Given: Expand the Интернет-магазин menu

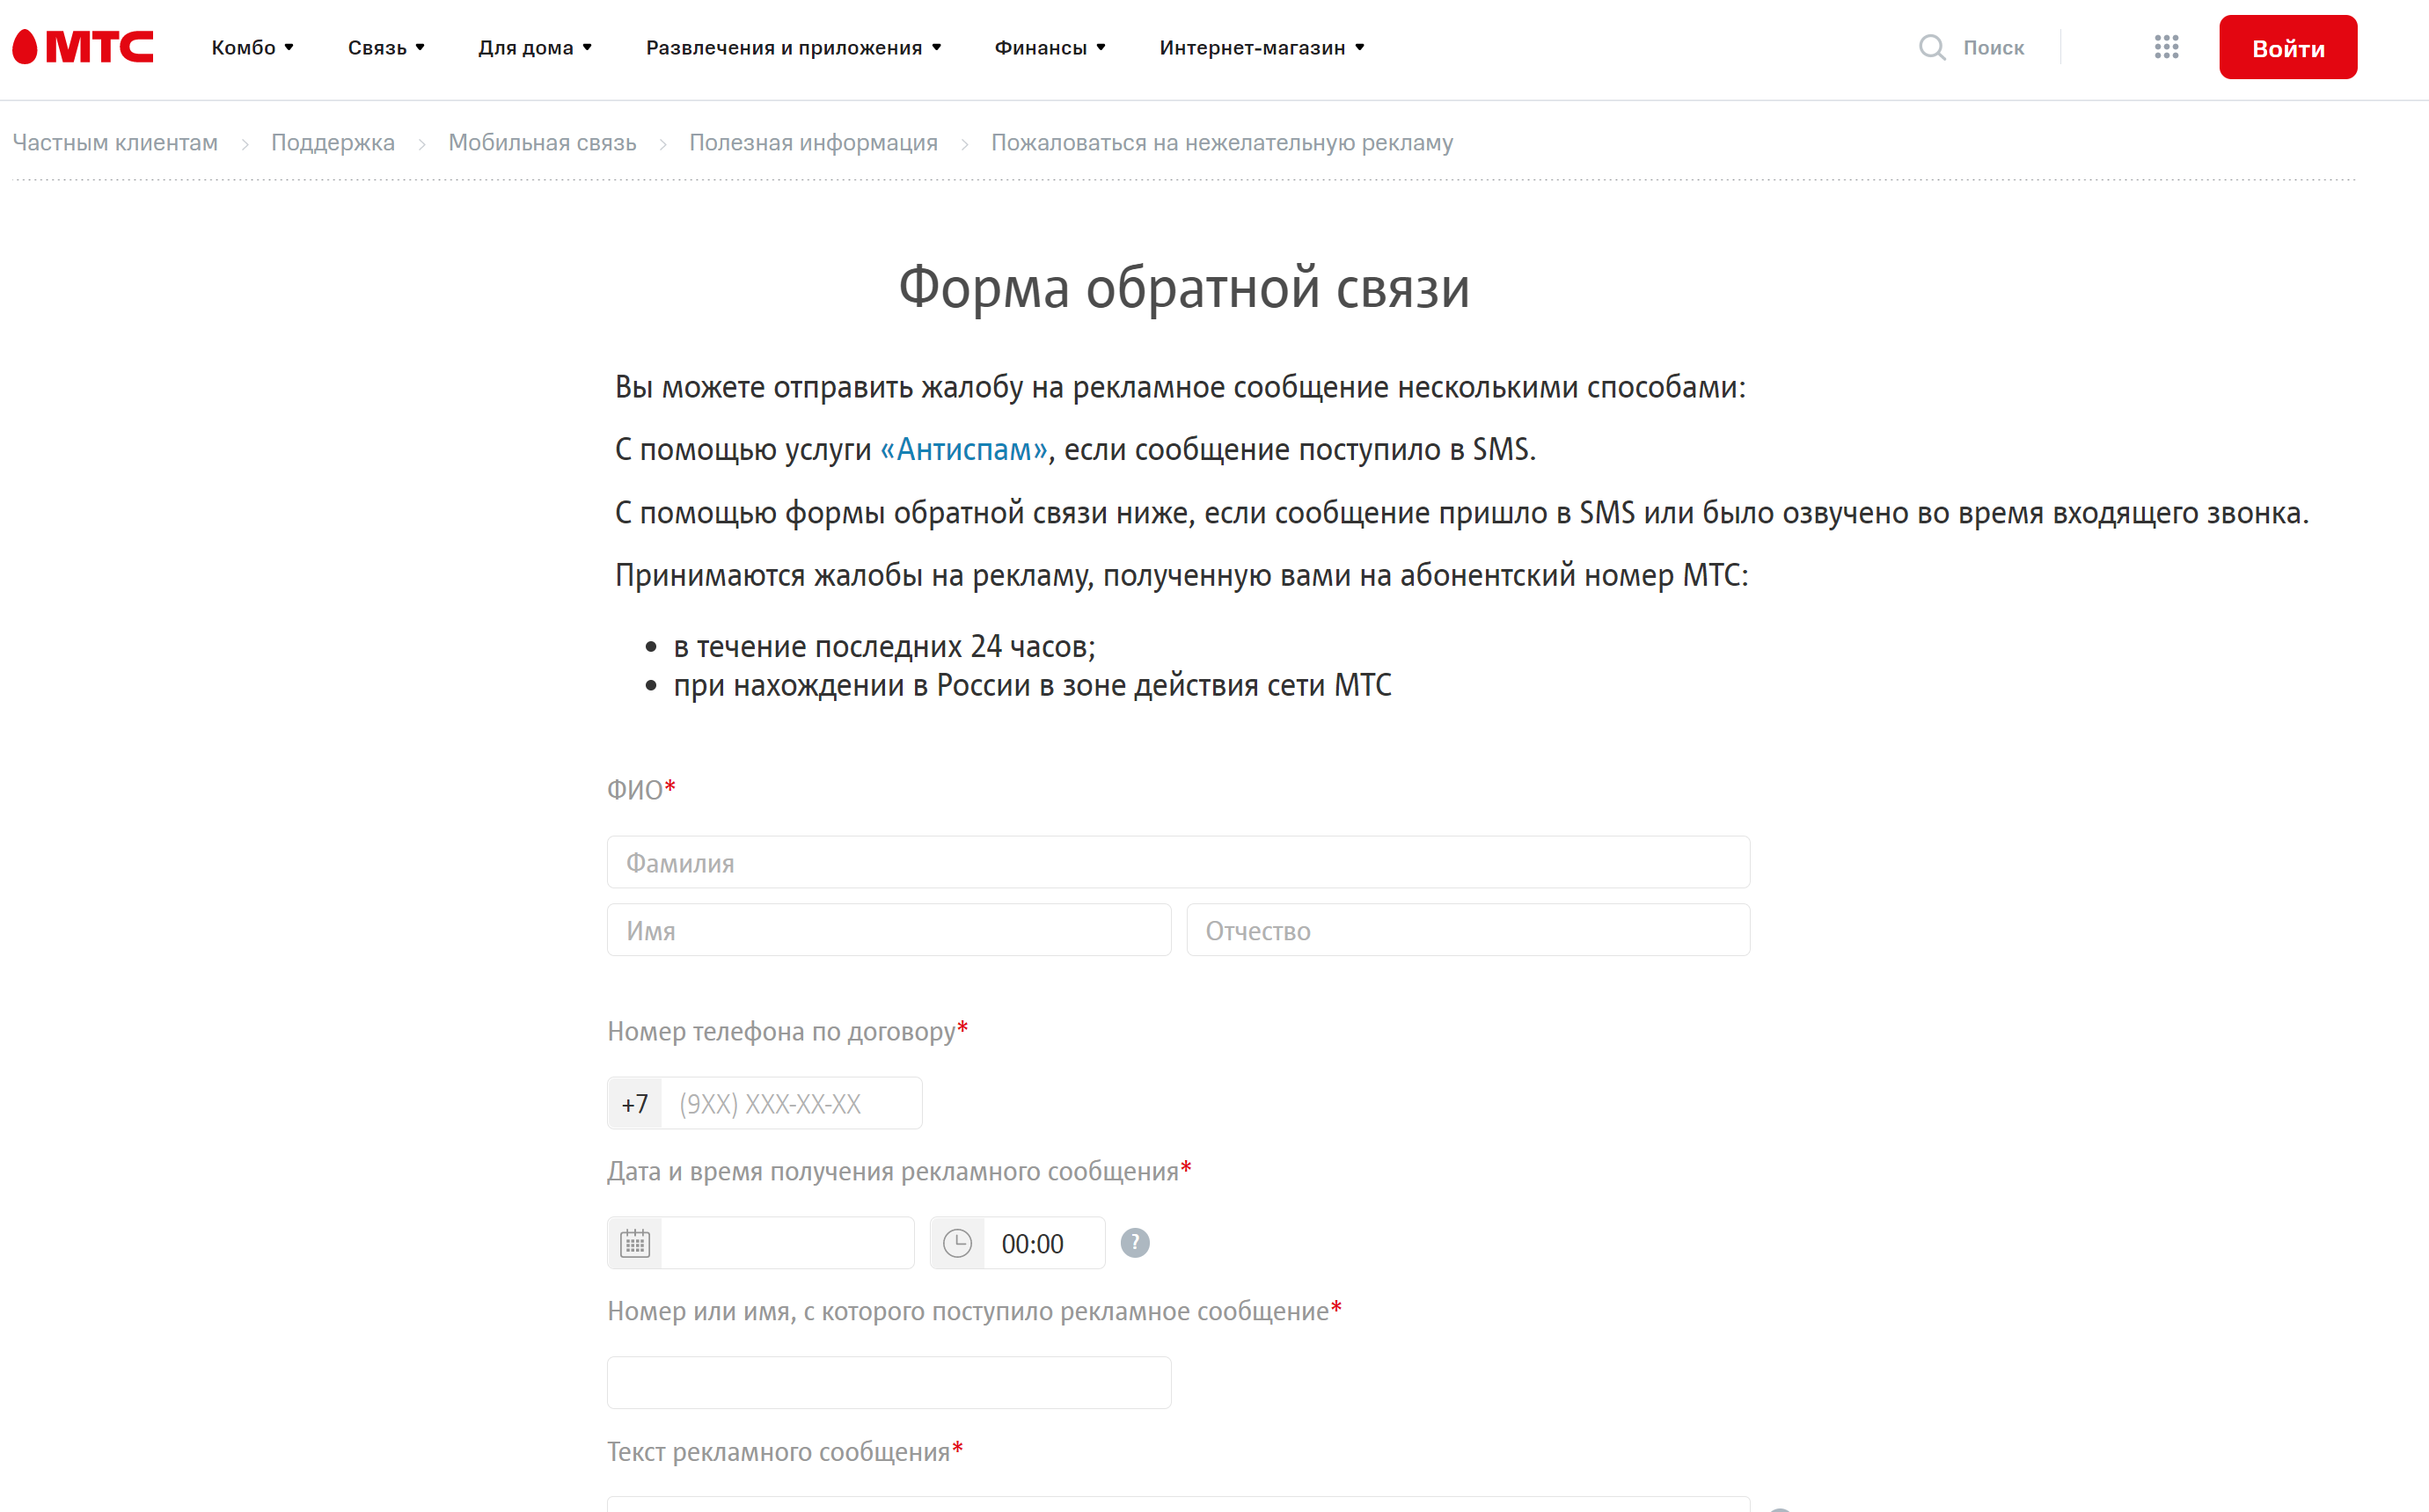Looking at the screenshot, I should point(1262,47).
